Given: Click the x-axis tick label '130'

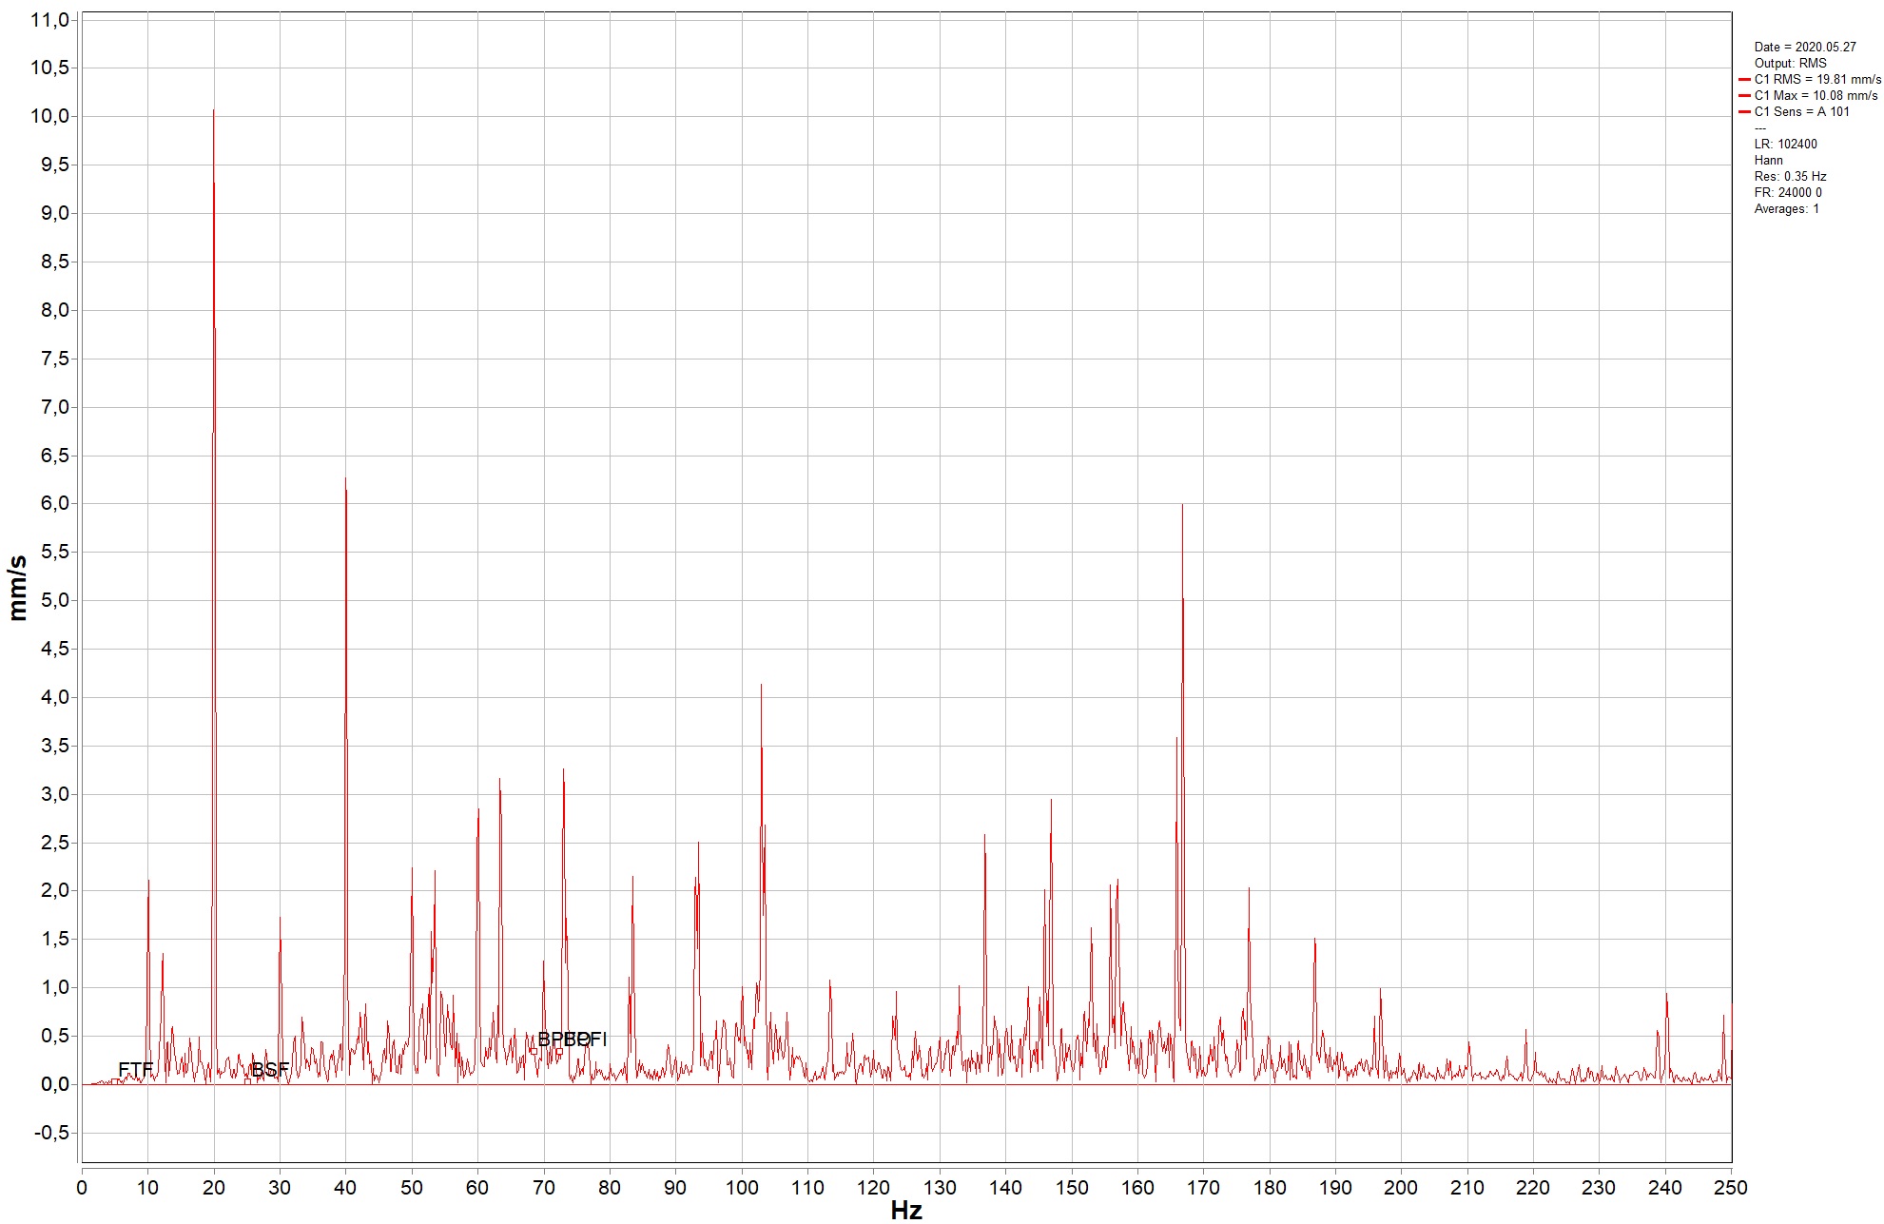Looking at the screenshot, I should click(940, 1187).
